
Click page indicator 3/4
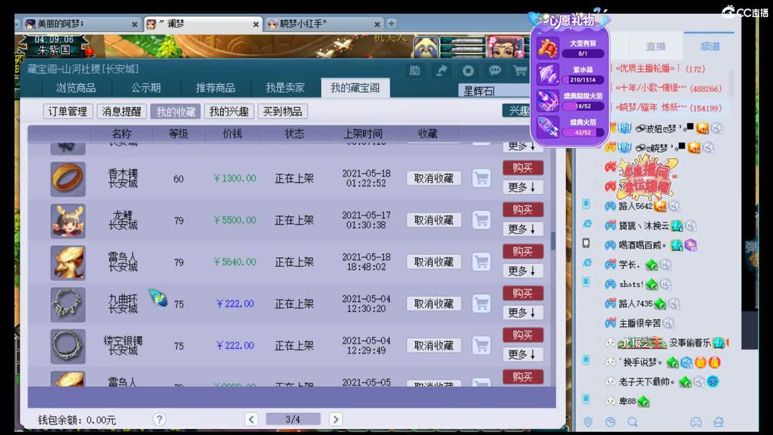click(293, 419)
